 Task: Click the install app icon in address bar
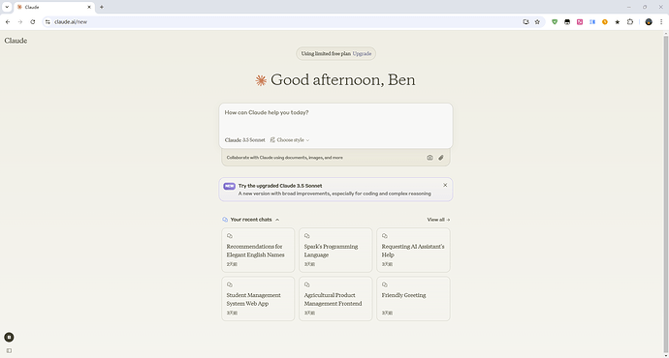(x=526, y=21)
